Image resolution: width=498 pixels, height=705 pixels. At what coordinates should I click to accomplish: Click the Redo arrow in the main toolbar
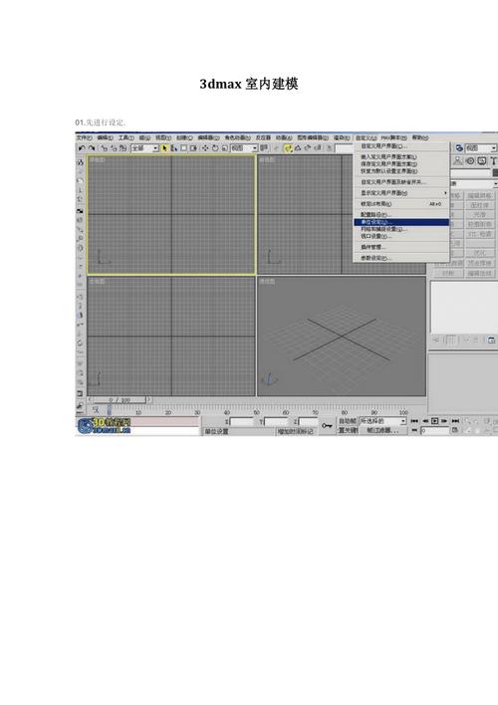point(92,148)
